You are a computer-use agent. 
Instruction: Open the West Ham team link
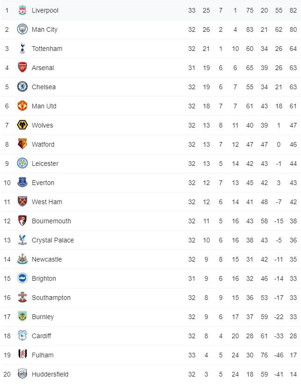click(47, 202)
